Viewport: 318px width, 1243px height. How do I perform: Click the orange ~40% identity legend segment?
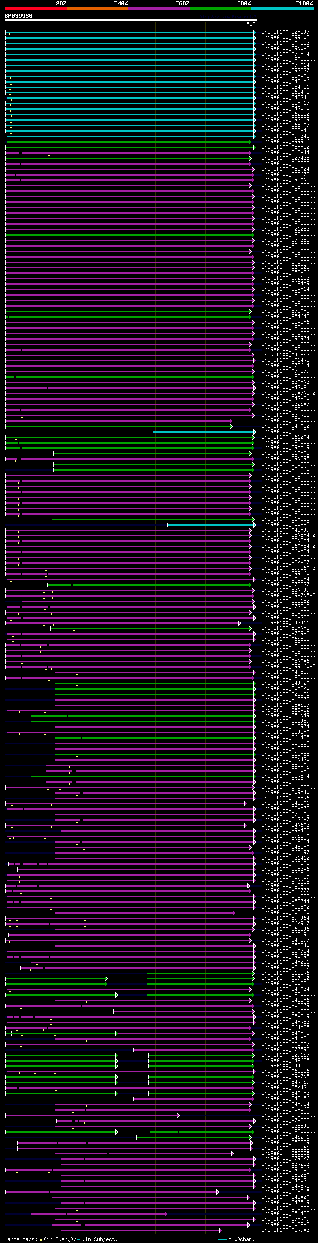(97, 9)
